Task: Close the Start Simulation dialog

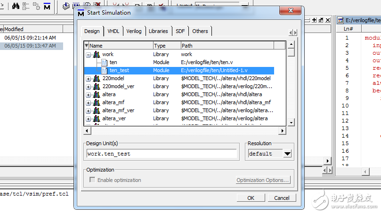Action: tap(291, 10)
